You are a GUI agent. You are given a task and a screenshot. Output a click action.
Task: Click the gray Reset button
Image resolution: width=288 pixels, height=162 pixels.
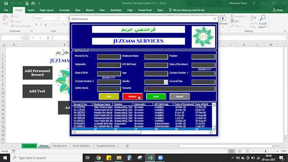180,97
